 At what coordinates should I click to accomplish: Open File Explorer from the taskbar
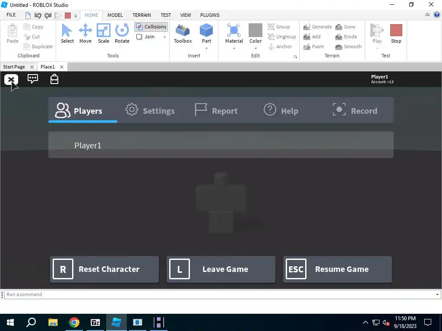tap(53, 322)
